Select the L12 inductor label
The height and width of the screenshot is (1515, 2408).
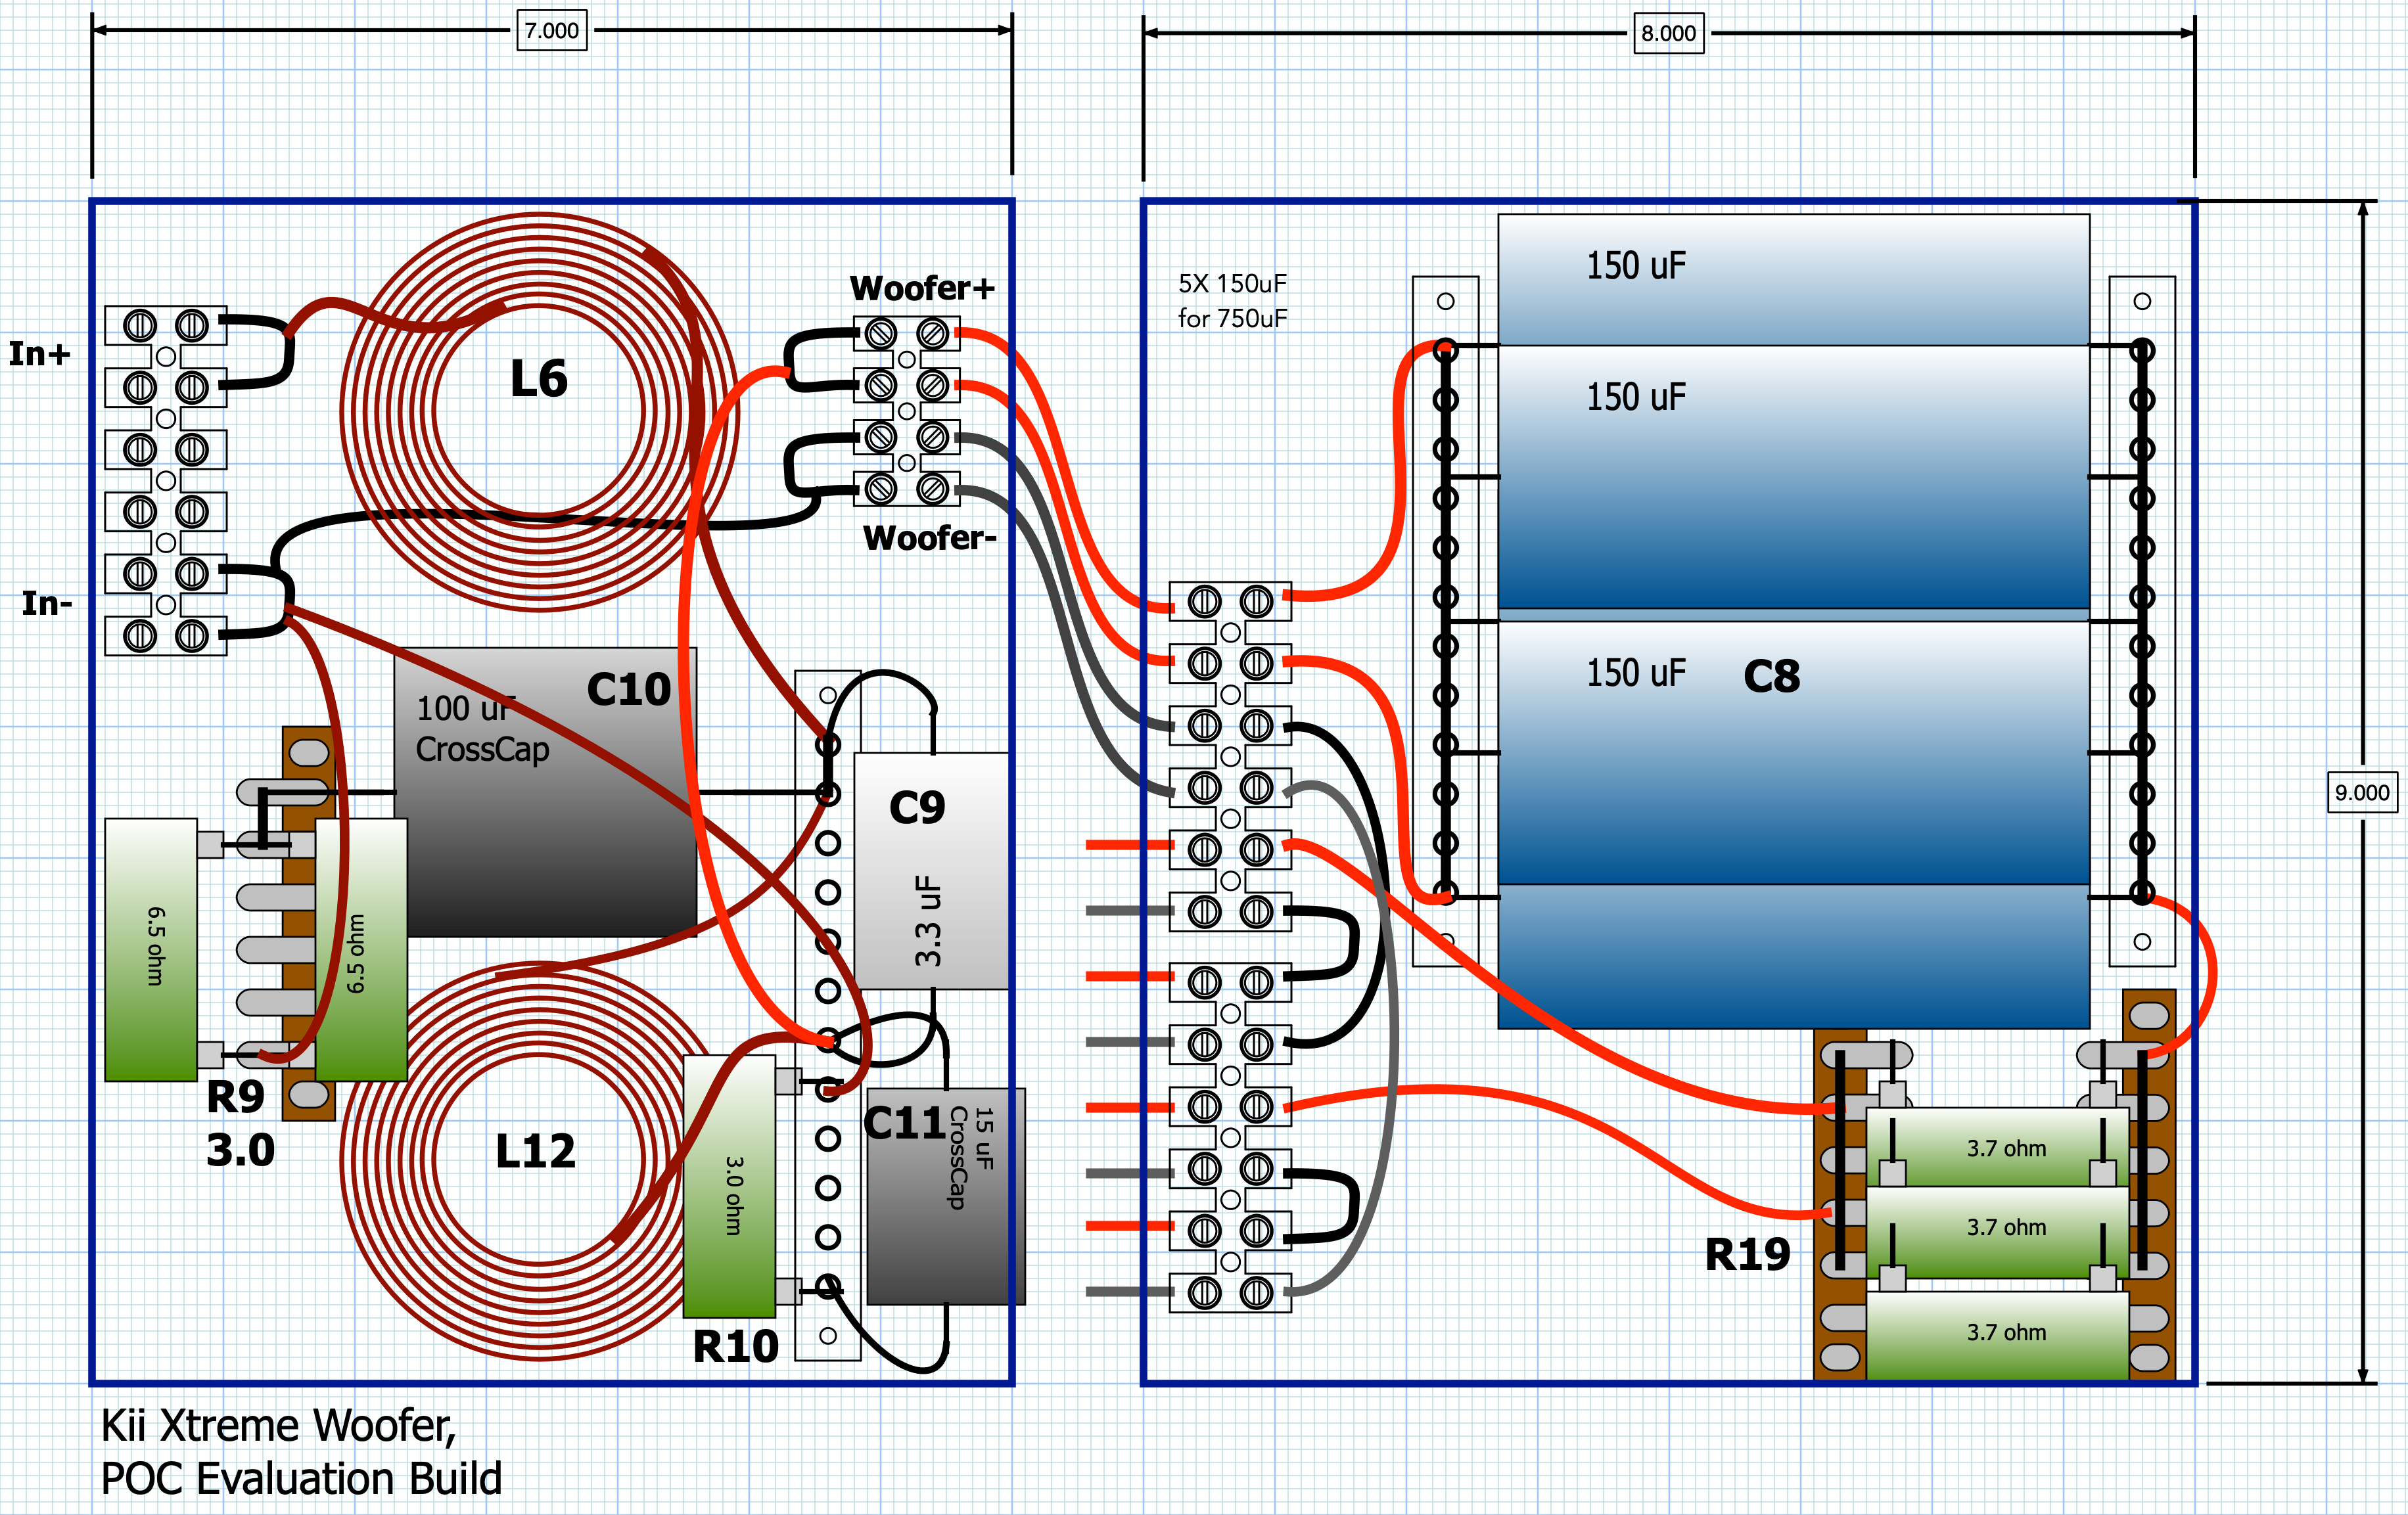(536, 1151)
